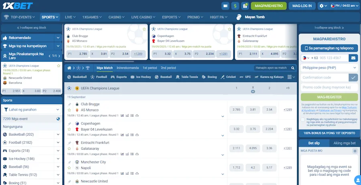Open statistics chart icon for Club Brugge match
The width and height of the screenshot is (361, 185).
(x=122, y=115)
